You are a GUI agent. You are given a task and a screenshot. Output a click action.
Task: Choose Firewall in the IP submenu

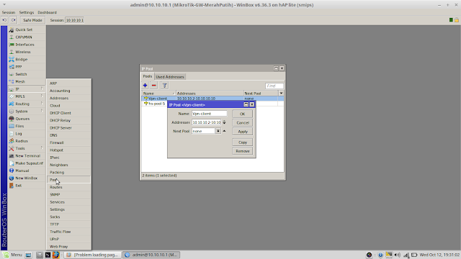[x=69, y=142]
